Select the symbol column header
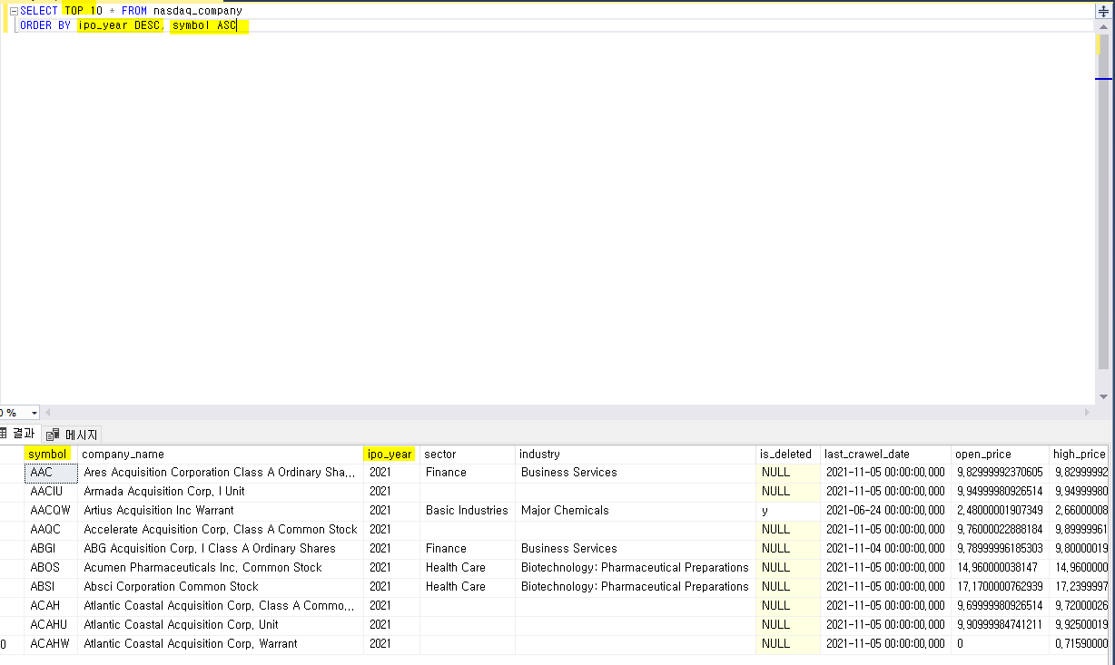Viewport: 1115px width, 665px height. 51,454
